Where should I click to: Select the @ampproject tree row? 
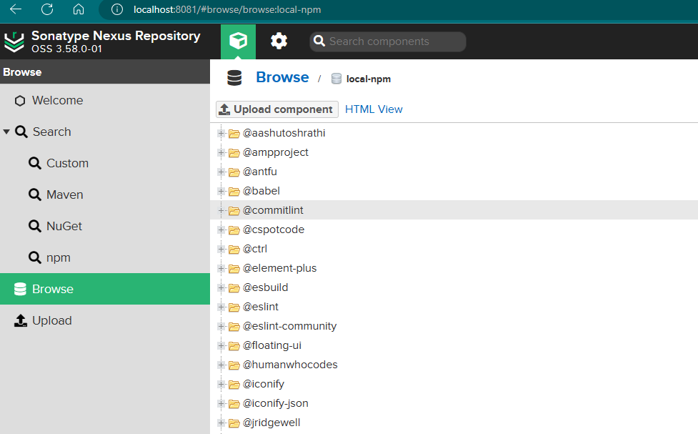tap(454, 152)
